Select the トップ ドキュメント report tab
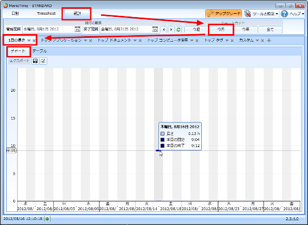This screenshot has width=308, height=225. (x=114, y=40)
